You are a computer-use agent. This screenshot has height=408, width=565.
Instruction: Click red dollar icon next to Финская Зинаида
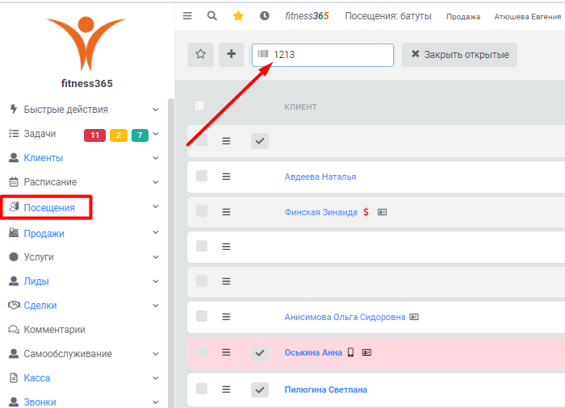tap(366, 212)
